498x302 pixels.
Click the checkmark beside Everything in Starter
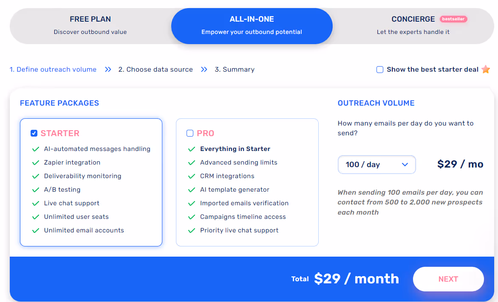tap(191, 149)
